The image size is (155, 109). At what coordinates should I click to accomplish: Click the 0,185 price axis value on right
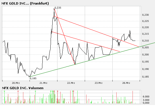145,77
